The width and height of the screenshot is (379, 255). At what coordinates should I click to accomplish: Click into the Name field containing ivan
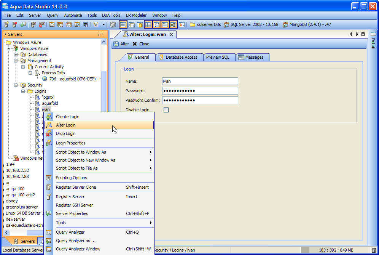coord(200,81)
